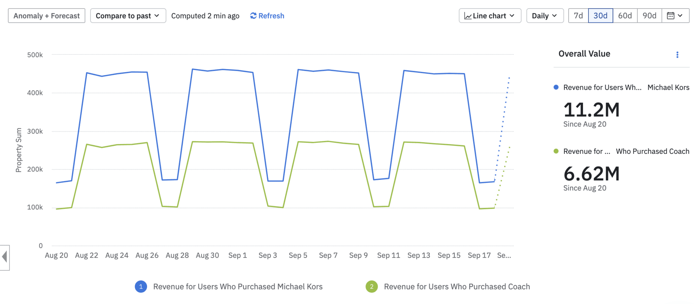The height and width of the screenshot is (304, 697).
Task: Toggle Anomaly + Forecast mode
Action: click(x=47, y=16)
